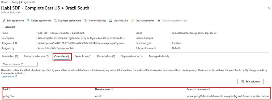The height and width of the screenshot is (100, 272).
Task: Click the Duplicate assignment label
Action: coord(70,21)
